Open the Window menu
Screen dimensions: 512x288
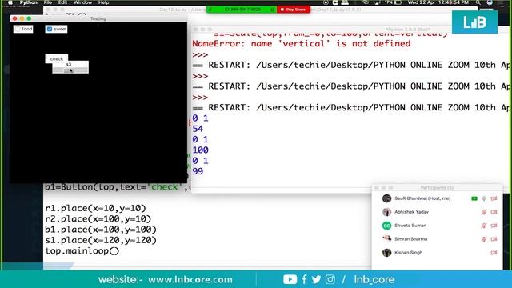82,2
